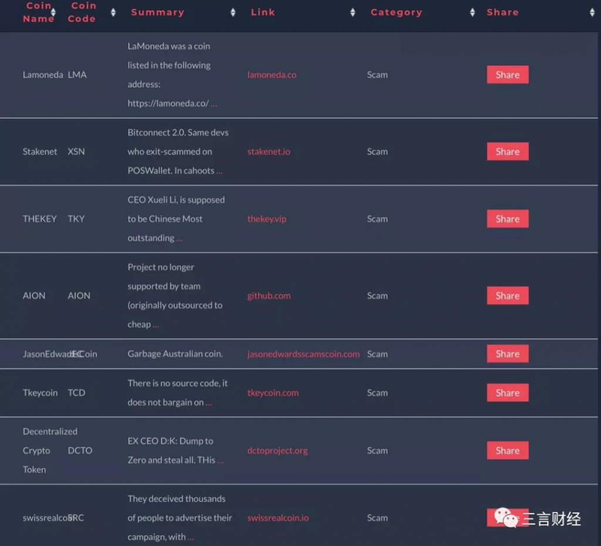
Task: Click the sort arrows in the Link column
Action: point(353,12)
